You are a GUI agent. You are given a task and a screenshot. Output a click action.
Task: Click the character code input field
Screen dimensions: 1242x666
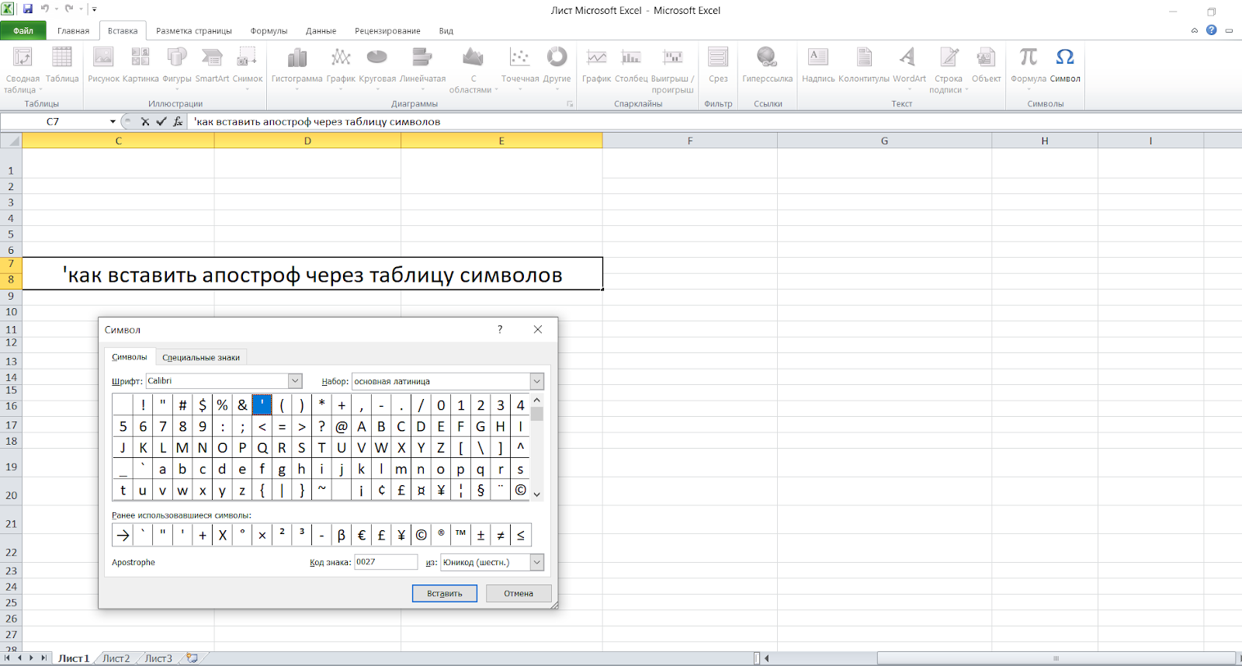coord(386,562)
